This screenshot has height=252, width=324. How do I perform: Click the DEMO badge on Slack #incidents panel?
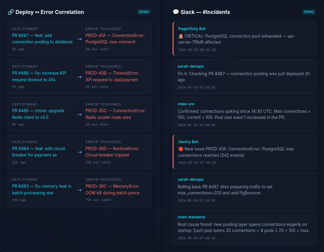309,12
